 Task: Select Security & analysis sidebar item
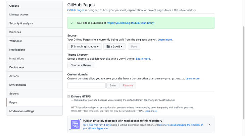(34, 23)
